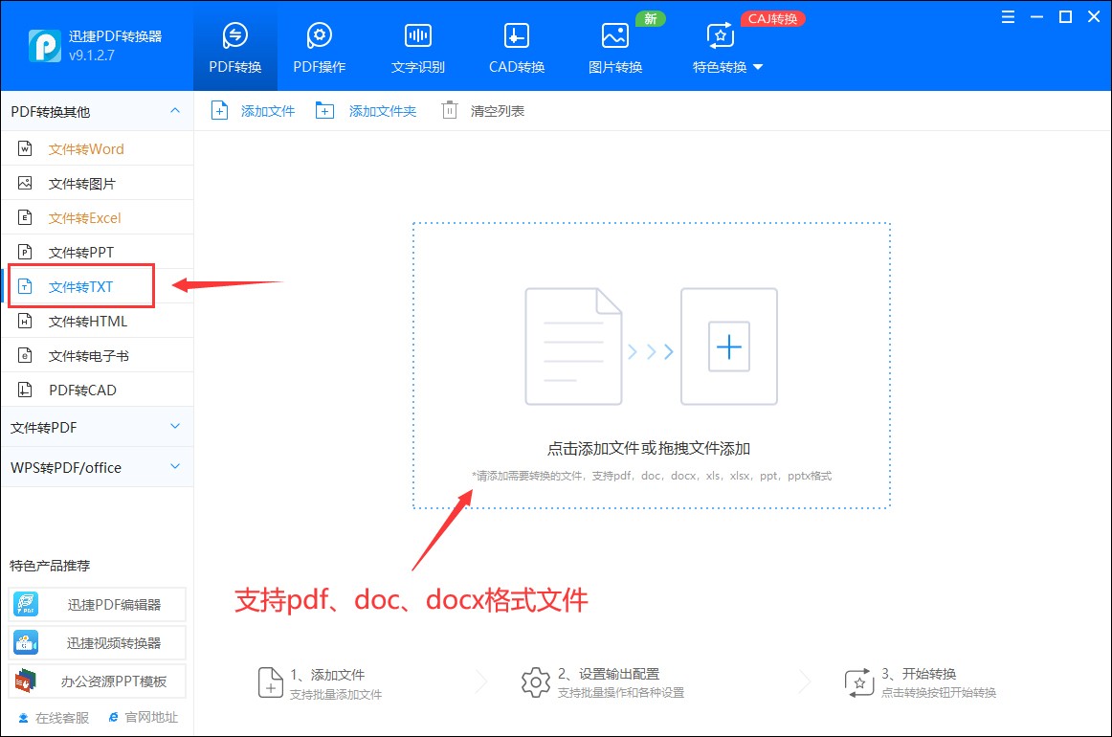Click the 迅捷PDF转换器 app logo

(44, 45)
